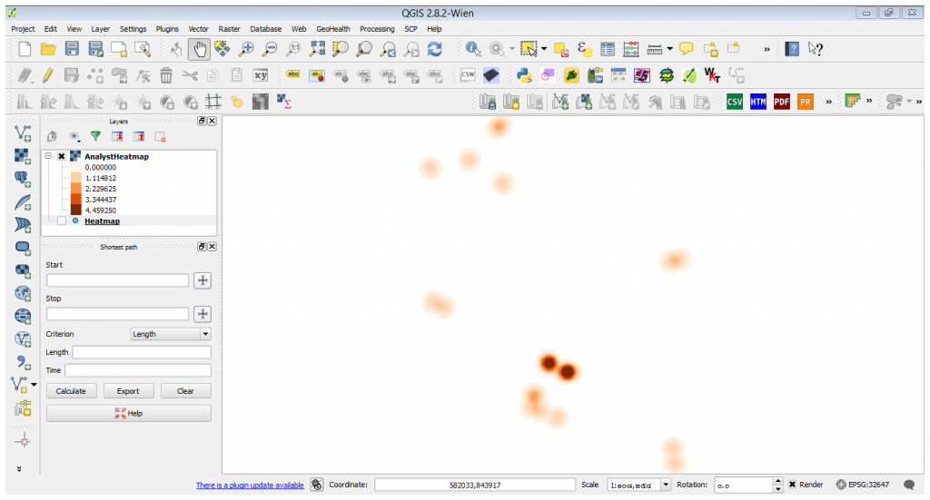This screenshot has width=930, height=500.
Task: Toggle the Render checkbox in status bar
Action: point(792,485)
